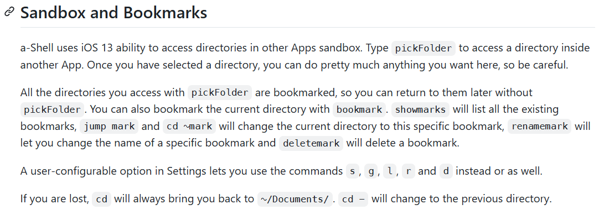
Task: Click the 'jump mark' code snippet
Action: [109, 127]
